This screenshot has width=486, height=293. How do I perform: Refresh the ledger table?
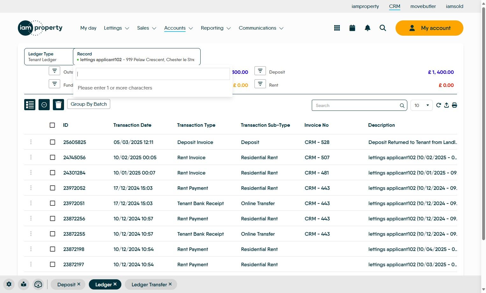[x=439, y=105]
